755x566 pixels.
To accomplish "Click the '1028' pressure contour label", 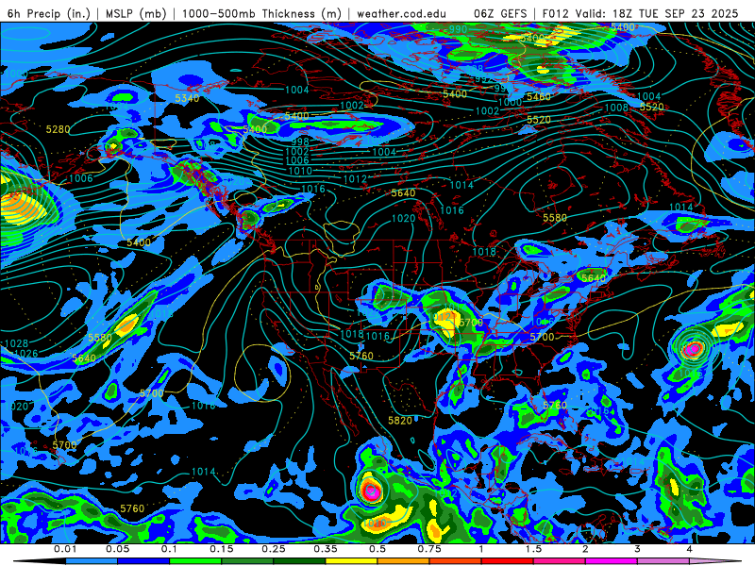I will (16, 343).
